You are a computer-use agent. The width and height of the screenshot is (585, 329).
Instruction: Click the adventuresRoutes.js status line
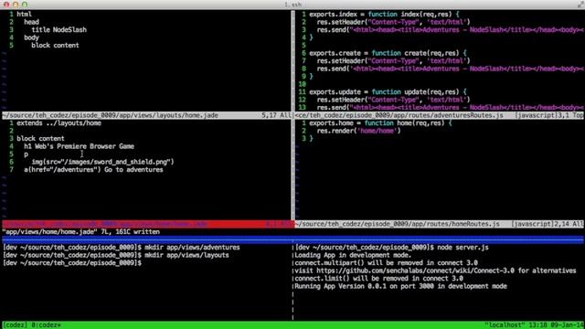[440, 115]
